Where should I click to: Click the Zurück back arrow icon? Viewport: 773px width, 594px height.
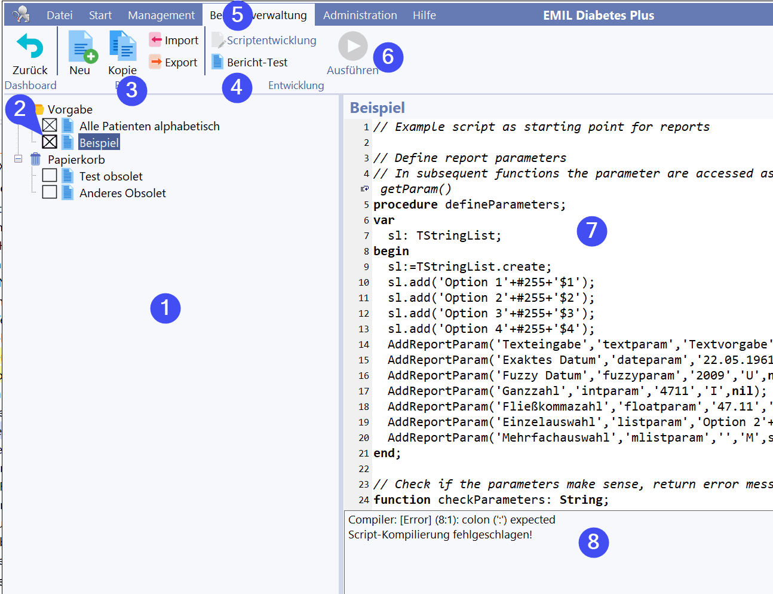(x=30, y=47)
